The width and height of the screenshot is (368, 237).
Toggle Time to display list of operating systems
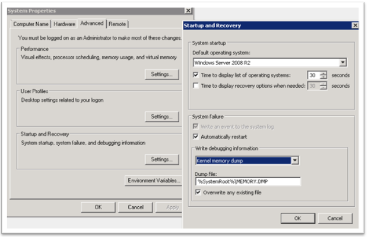(195, 75)
